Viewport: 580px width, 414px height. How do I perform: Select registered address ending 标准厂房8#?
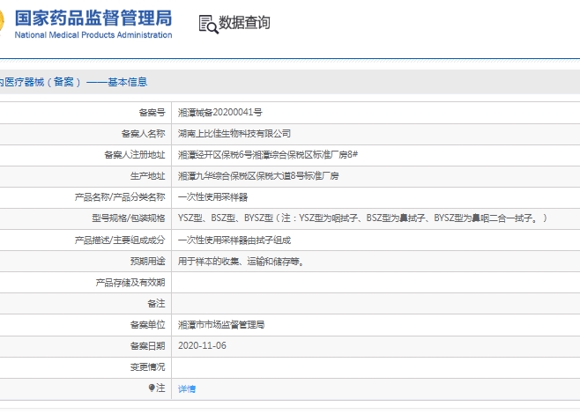pyautogui.click(x=268, y=154)
